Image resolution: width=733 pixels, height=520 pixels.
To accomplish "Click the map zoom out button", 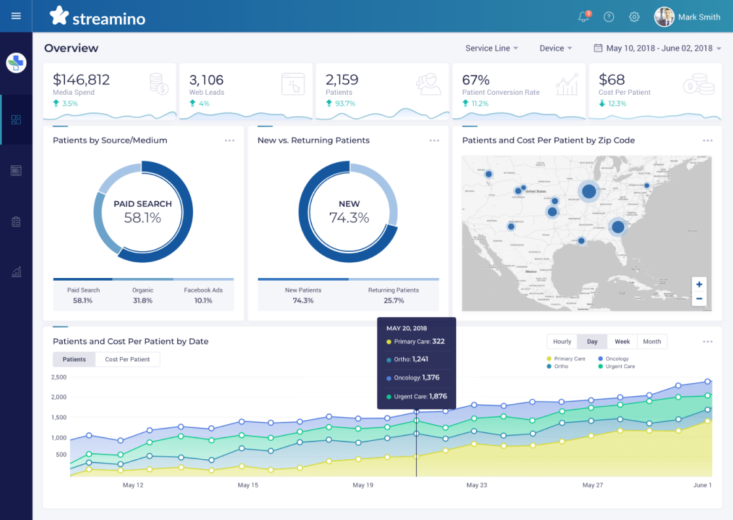I will coord(699,299).
